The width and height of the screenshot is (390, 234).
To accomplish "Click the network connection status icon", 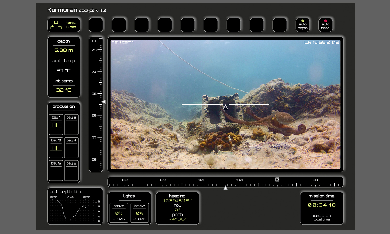I will [56, 25].
